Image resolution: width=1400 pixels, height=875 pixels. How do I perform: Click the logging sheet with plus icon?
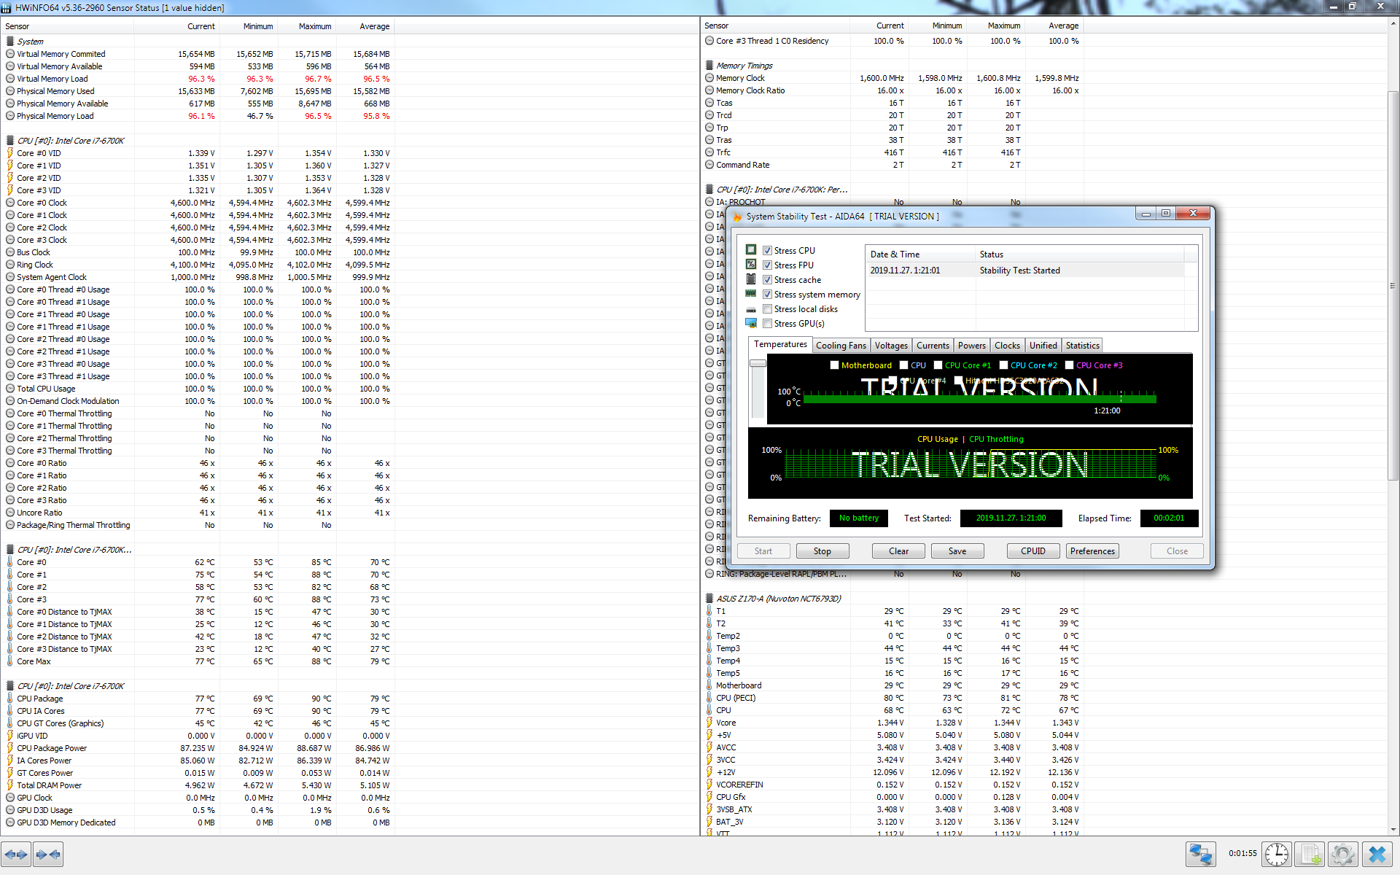1310,854
